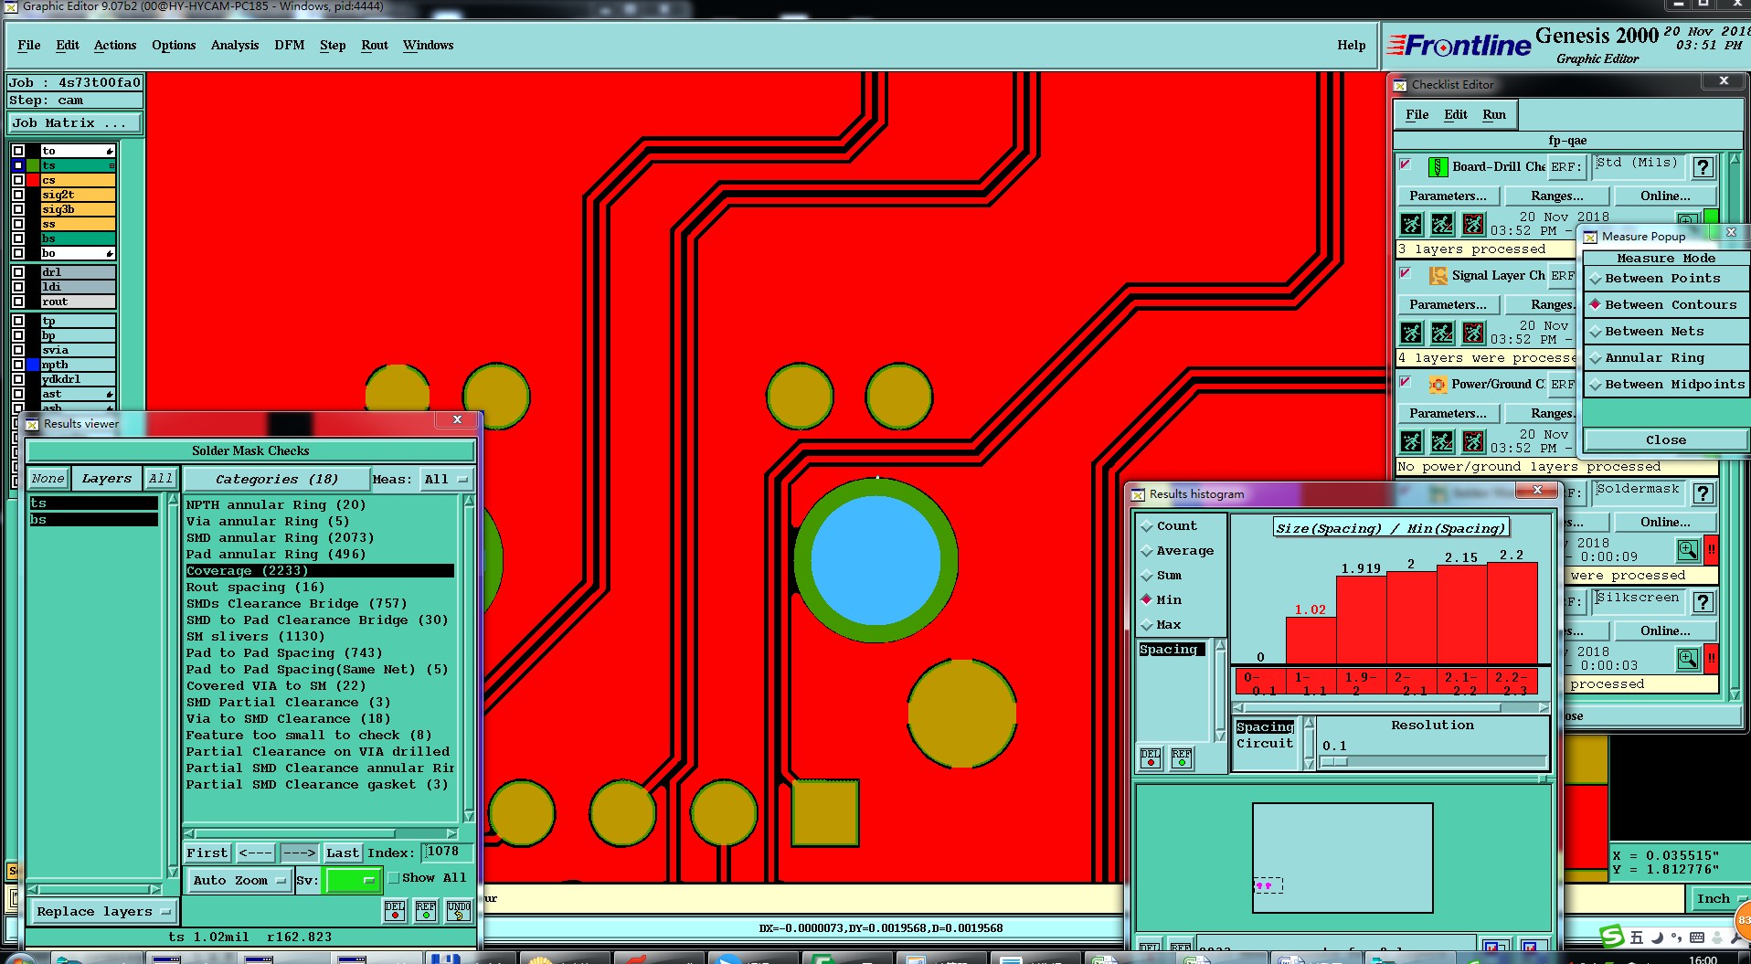Uncheck Signal Layer Checks checkbox
The width and height of the screenshot is (1751, 964).
coord(1406,274)
